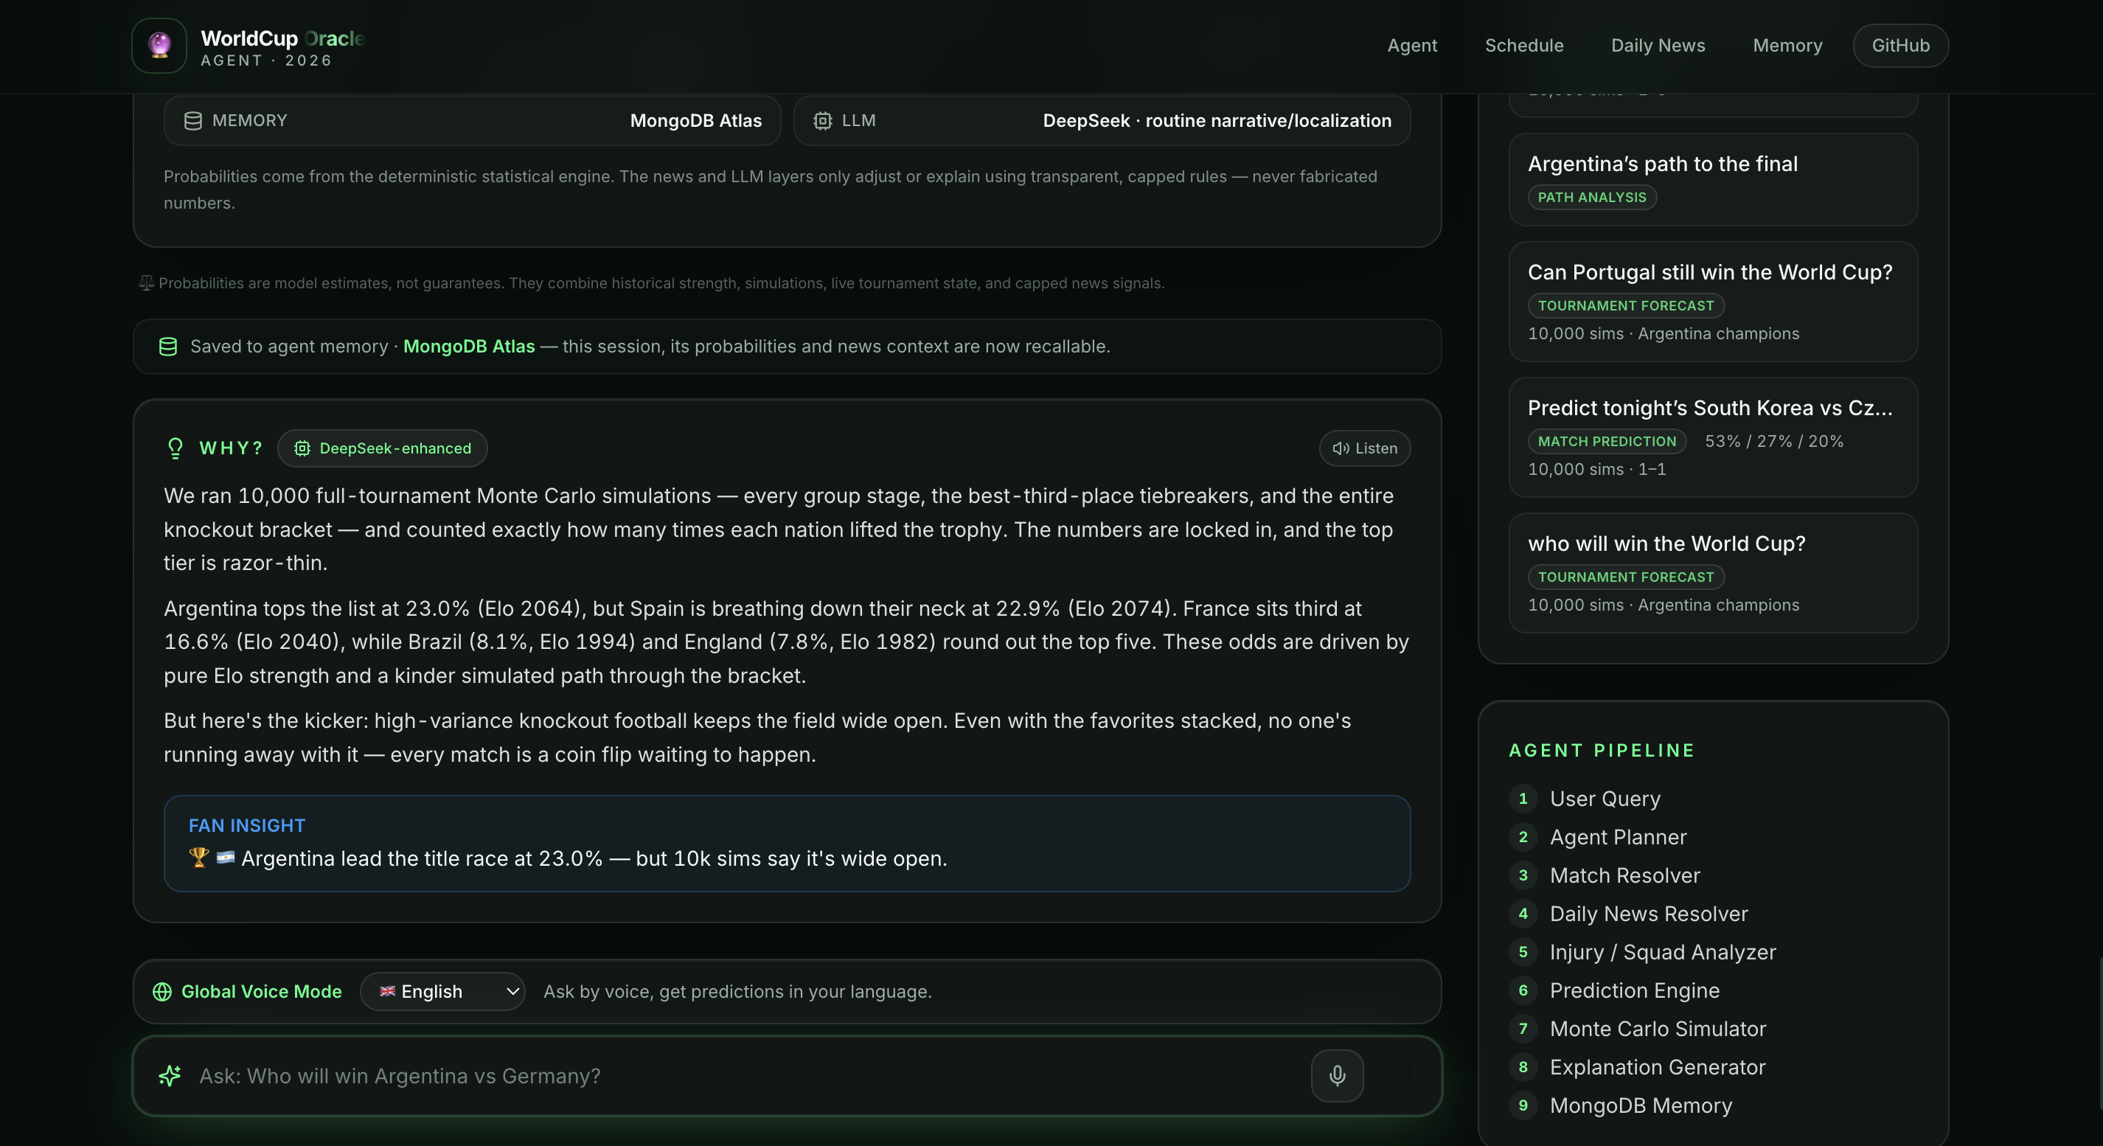
Task: Click the speaker icon in the Listen button
Action: pos(1341,448)
